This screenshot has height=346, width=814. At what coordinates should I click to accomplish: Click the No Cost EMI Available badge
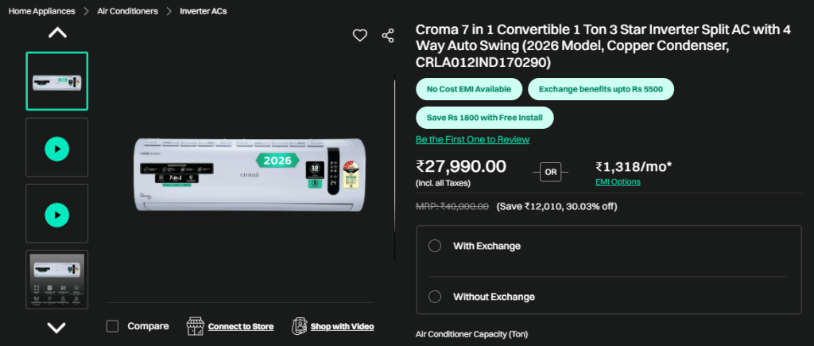coord(469,88)
